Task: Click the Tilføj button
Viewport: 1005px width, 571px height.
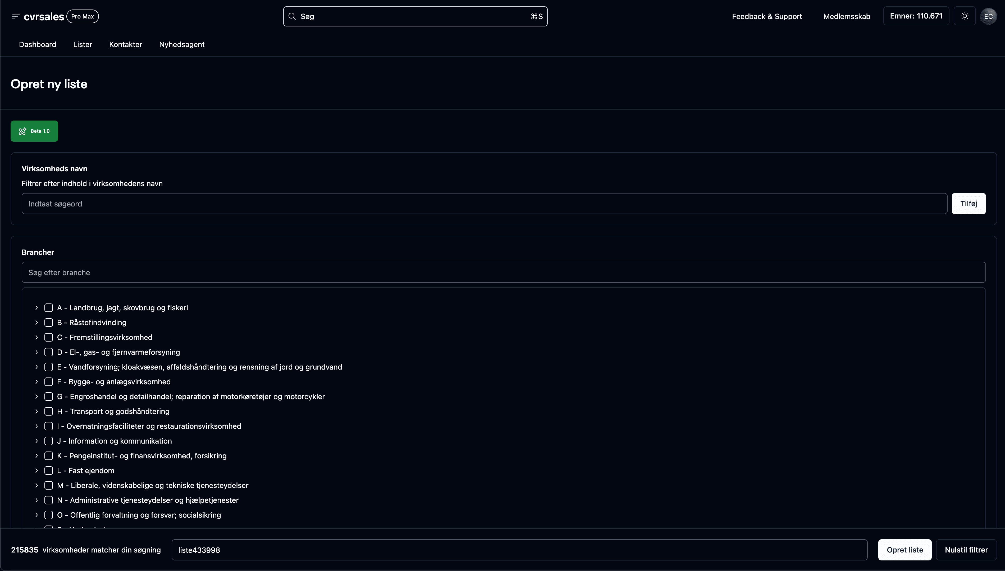Action: coord(969,204)
